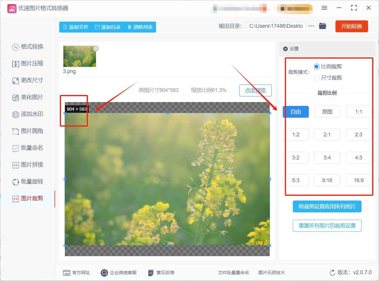
Task: Click the settings gear icon
Action: pos(285,49)
